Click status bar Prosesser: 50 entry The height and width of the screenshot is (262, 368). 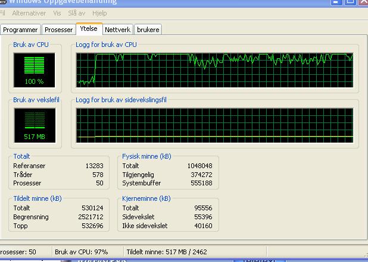(18, 252)
